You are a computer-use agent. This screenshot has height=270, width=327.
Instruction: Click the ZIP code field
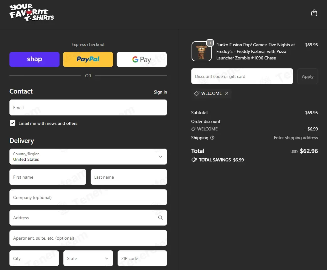[x=142, y=258]
